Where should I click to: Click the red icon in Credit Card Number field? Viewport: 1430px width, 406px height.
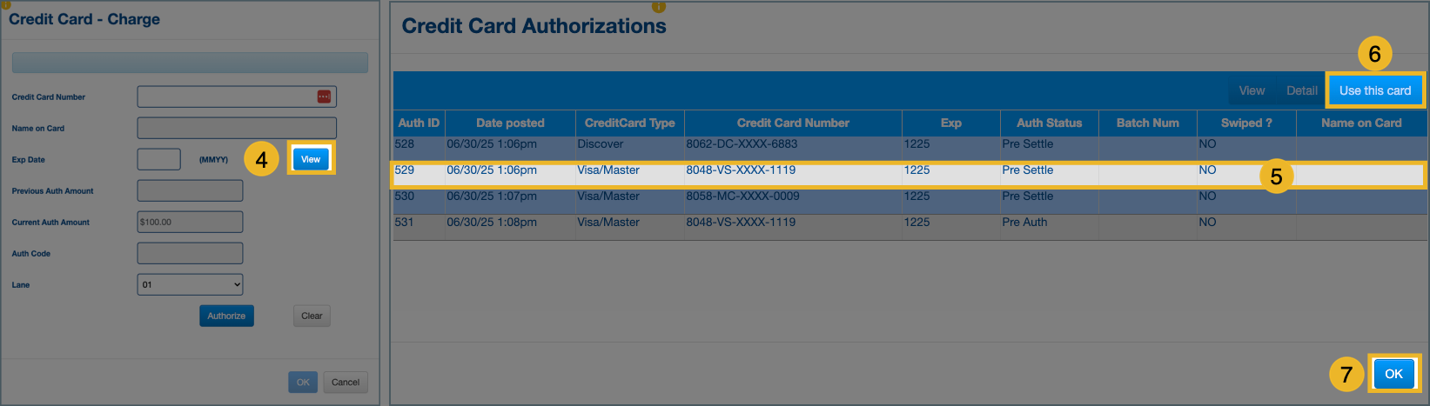(x=324, y=97)
